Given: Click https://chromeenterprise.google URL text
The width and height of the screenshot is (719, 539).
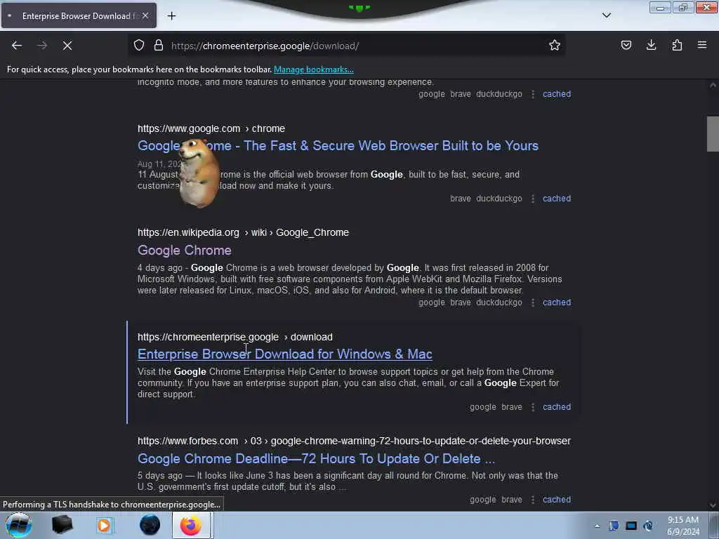Looking at the screenshot, I should pos(208,337).
